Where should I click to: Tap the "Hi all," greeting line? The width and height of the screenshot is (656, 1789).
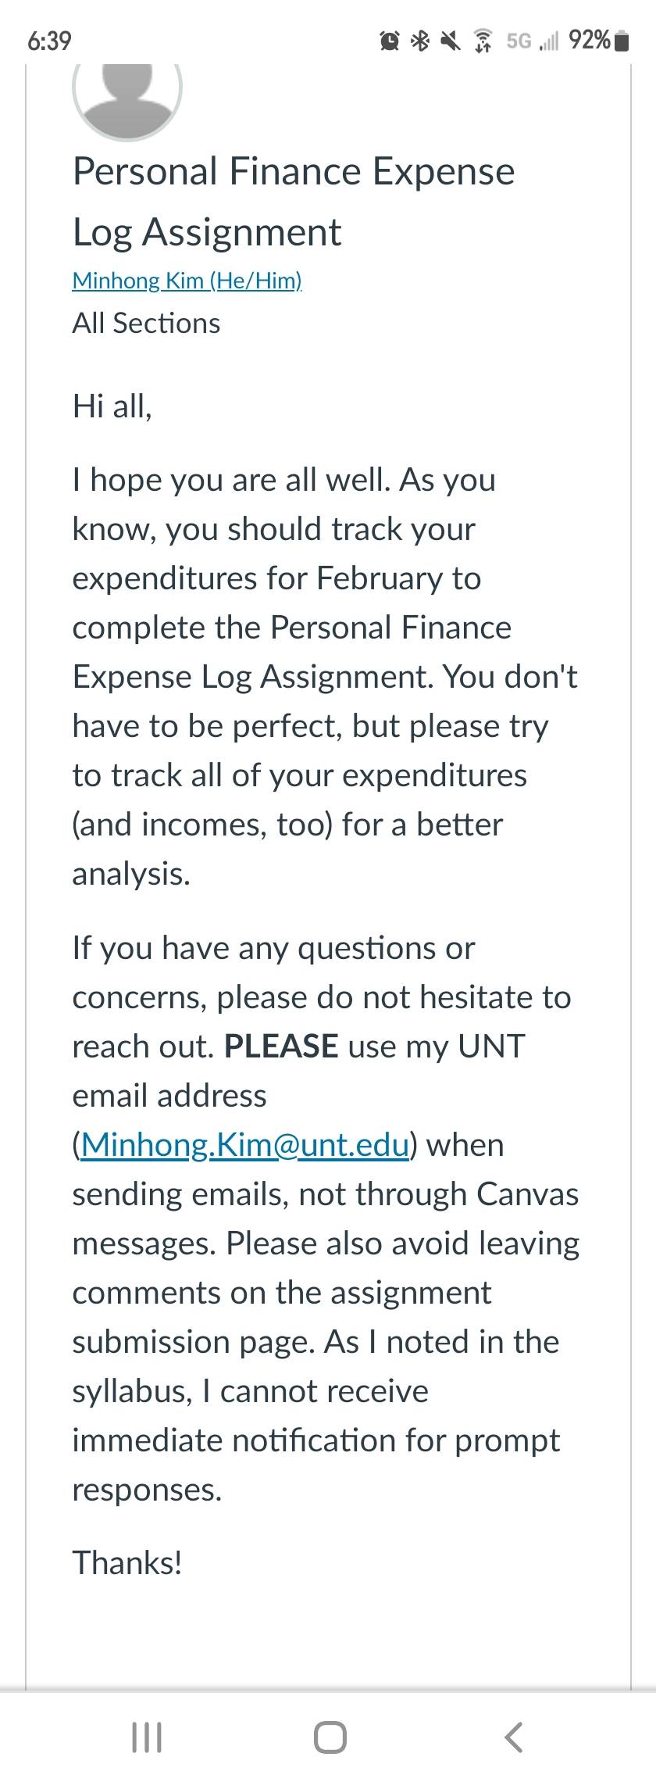(x=112, y=406)
